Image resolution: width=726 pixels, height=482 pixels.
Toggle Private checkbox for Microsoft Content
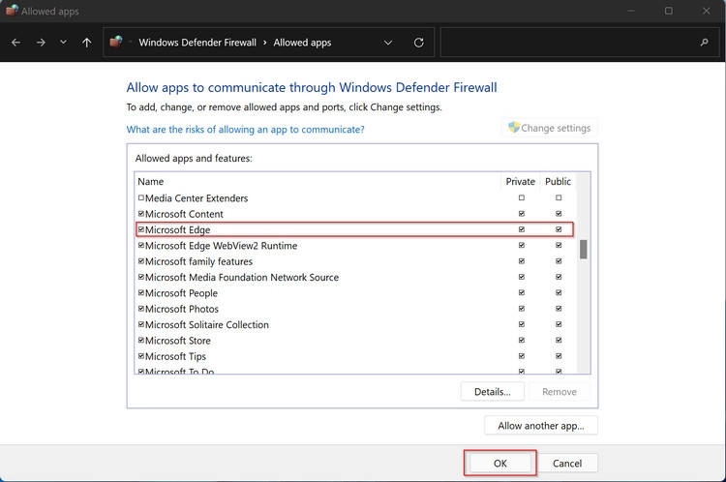point(522,214)
